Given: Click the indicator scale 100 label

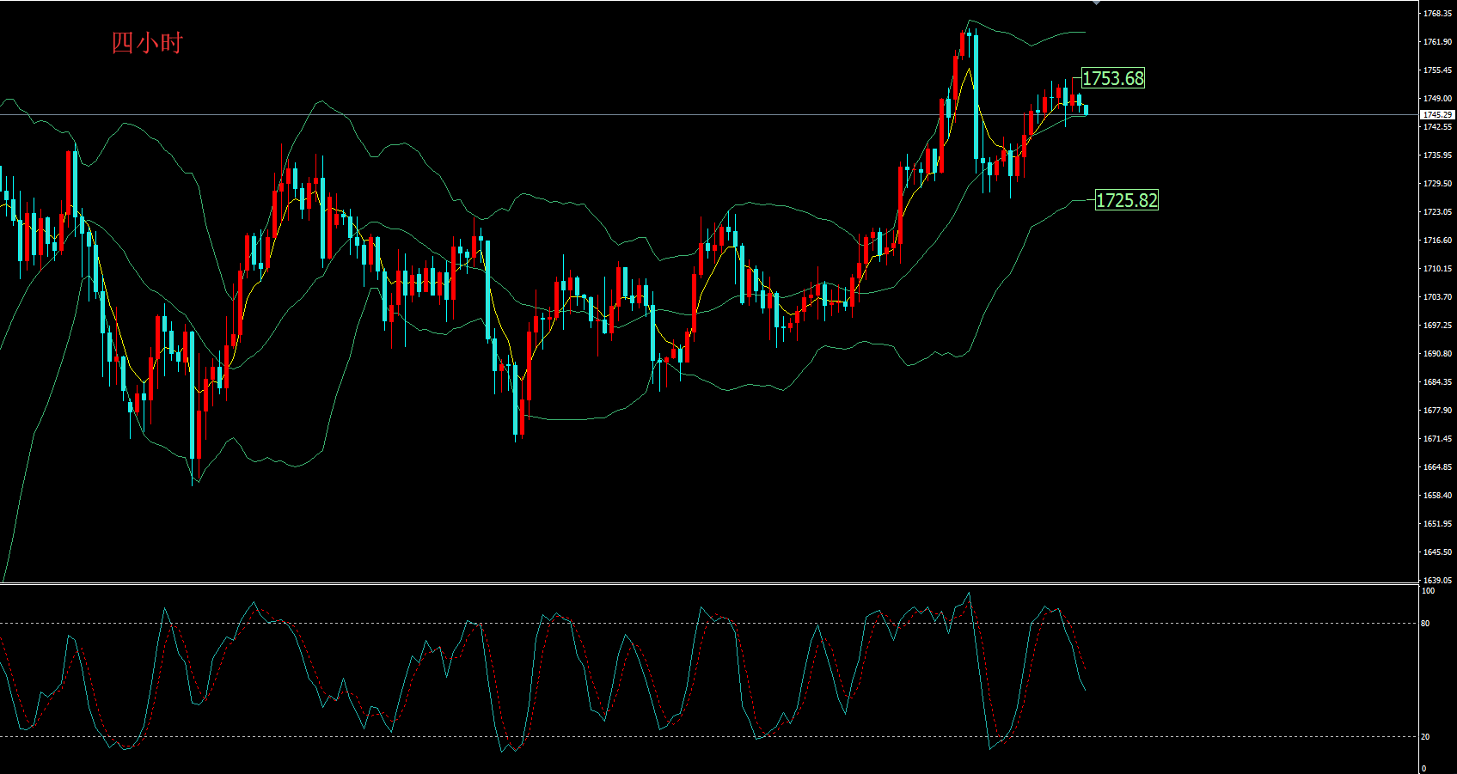Looking at the screenshot, I should (x=1428, y=591).
